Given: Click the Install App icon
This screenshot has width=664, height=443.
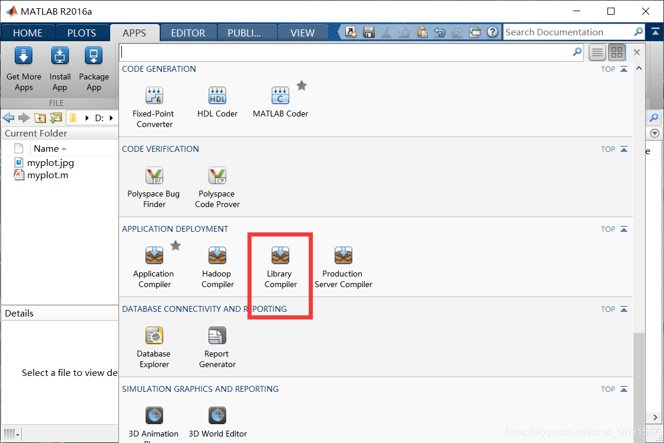Looking at the screenshot, I should [60, 68].
